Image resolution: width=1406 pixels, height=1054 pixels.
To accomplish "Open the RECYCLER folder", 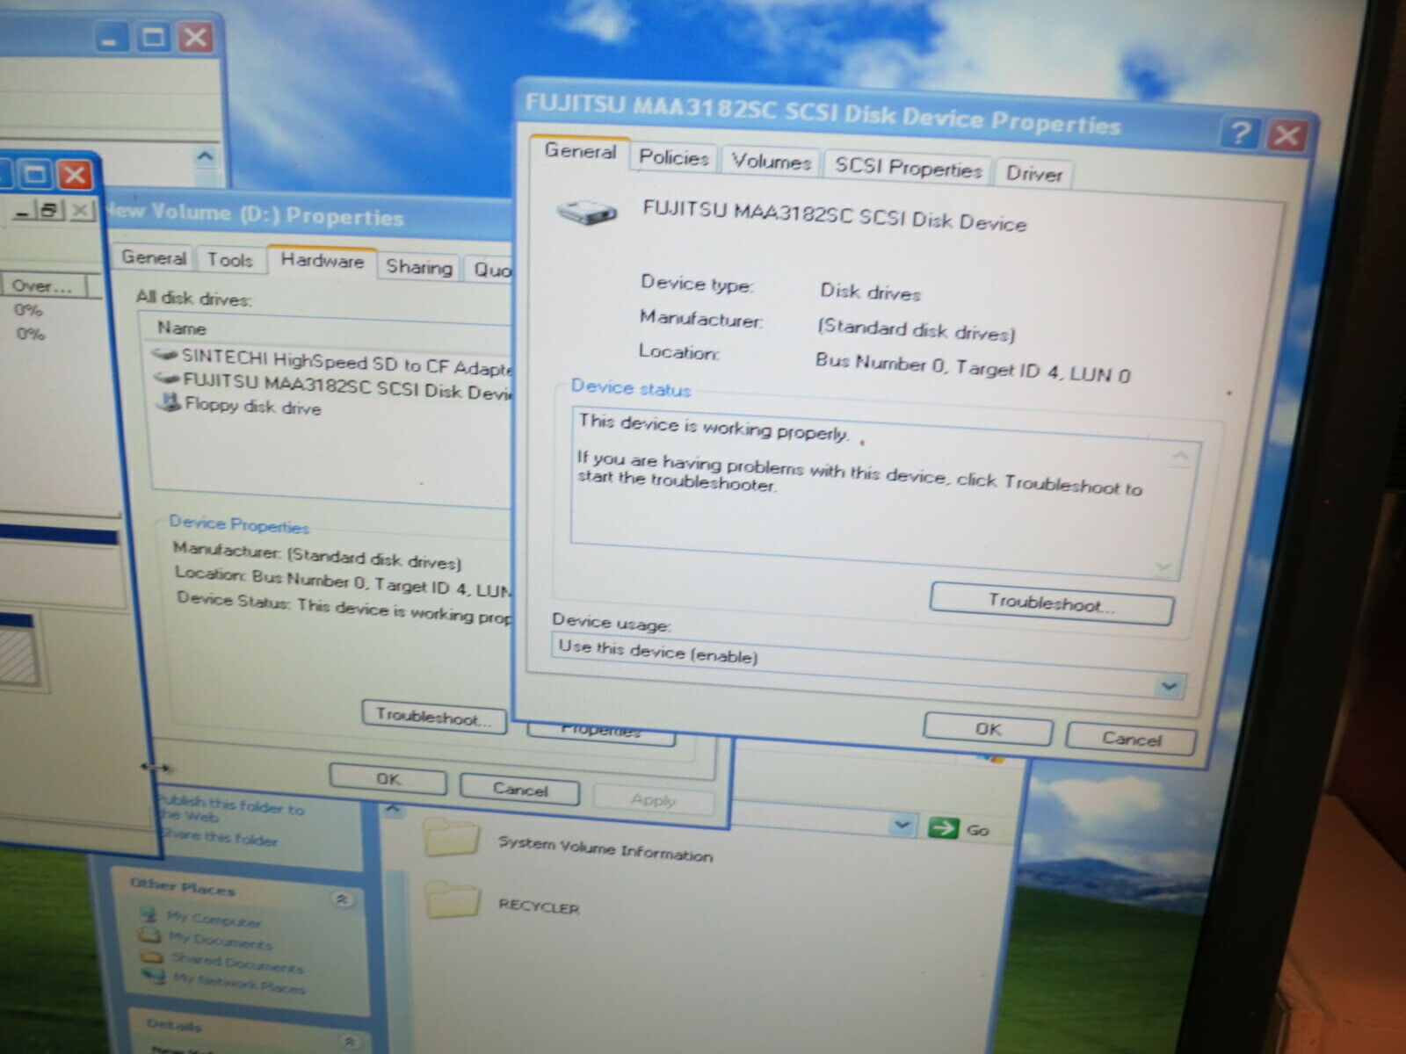I will [501, 902].
